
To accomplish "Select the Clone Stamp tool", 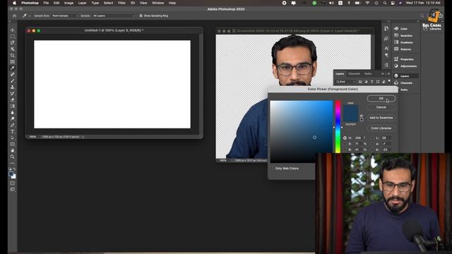I will (13, 87).
